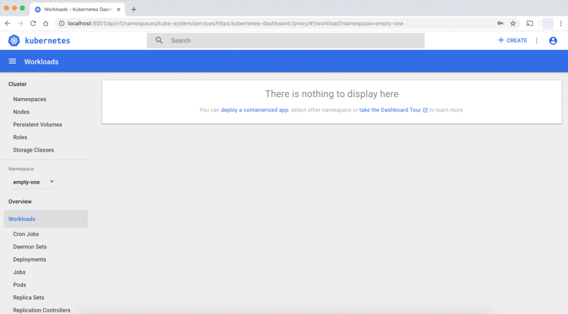The image size is (568, 314).
Task: Click the Kubernetes helm logo icon
Action: pyautogui.click(x=14, y=41)
